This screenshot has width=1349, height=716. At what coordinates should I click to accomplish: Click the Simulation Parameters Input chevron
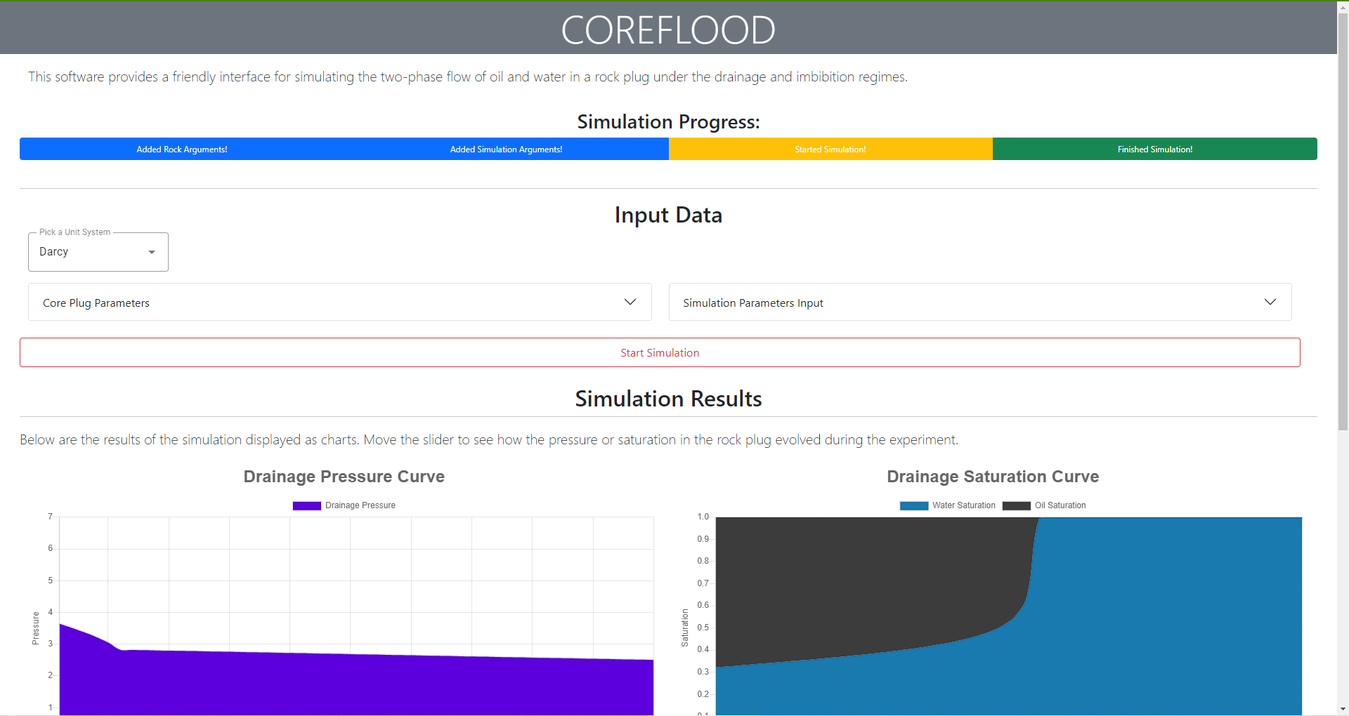1270,302
